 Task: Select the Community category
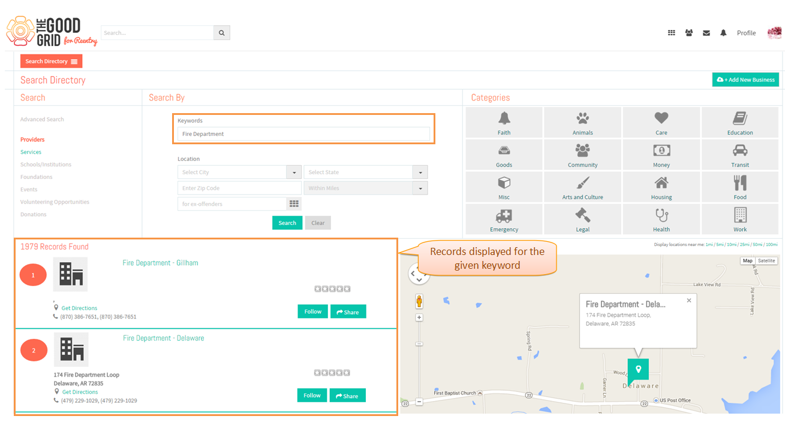[x=582, y=155]
